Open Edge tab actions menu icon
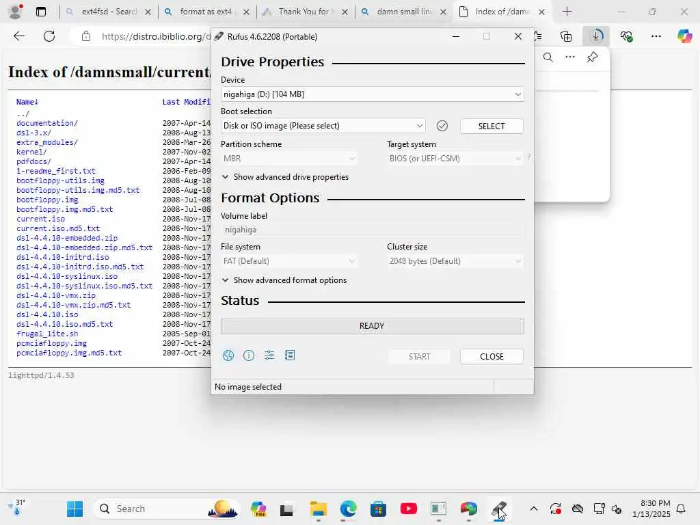Screen dimensions: 700x525 41,12
